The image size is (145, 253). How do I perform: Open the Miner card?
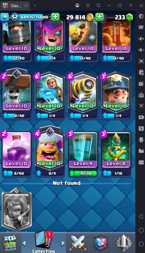116,92
